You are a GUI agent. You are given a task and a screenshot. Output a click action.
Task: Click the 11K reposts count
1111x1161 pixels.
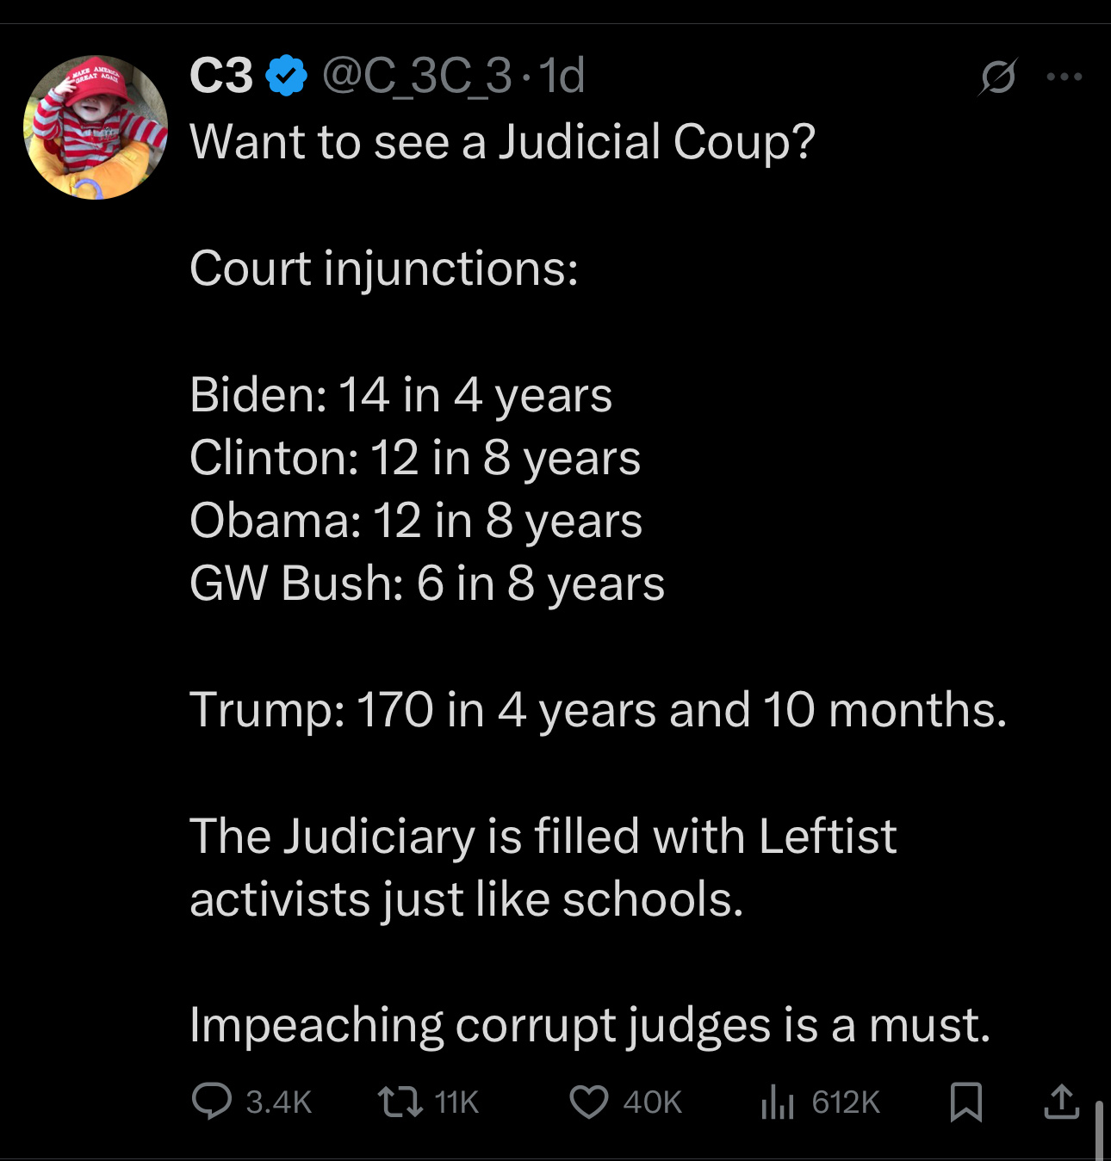coord(456,1102)
